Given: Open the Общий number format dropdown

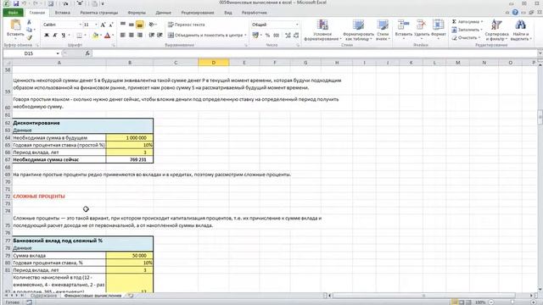Looking at the screenshot, I should click(x=297, y=25).
